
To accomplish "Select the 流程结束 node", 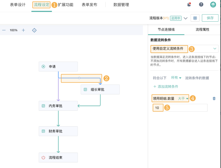I will [x=58, y=158].
